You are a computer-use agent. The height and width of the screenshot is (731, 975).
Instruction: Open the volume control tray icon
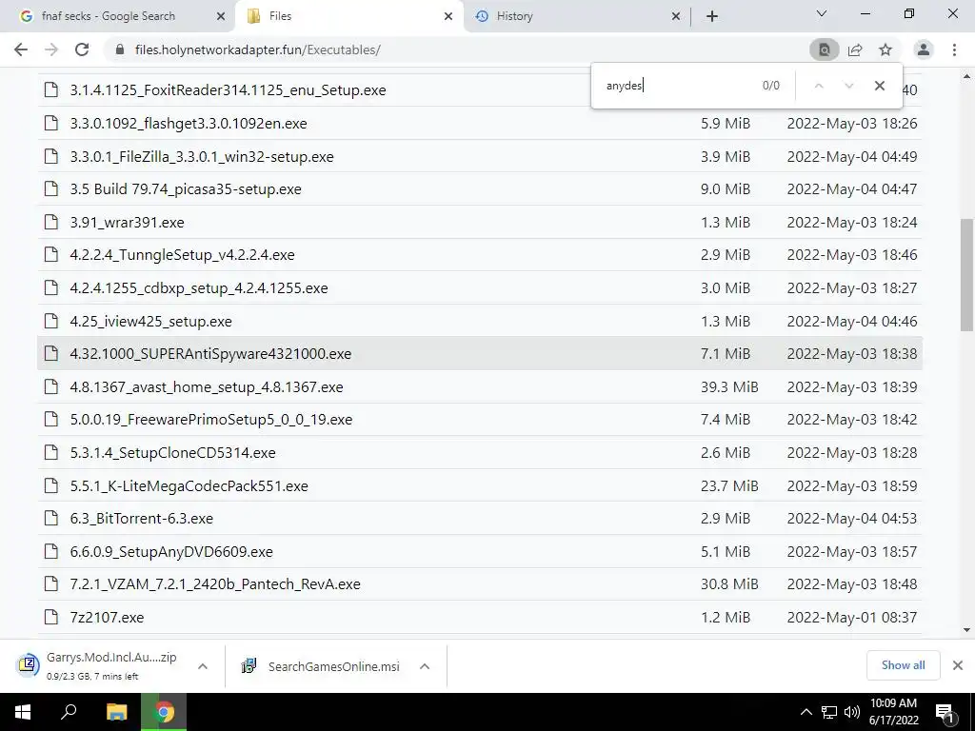pyautogui.click(x=852, y=712)
